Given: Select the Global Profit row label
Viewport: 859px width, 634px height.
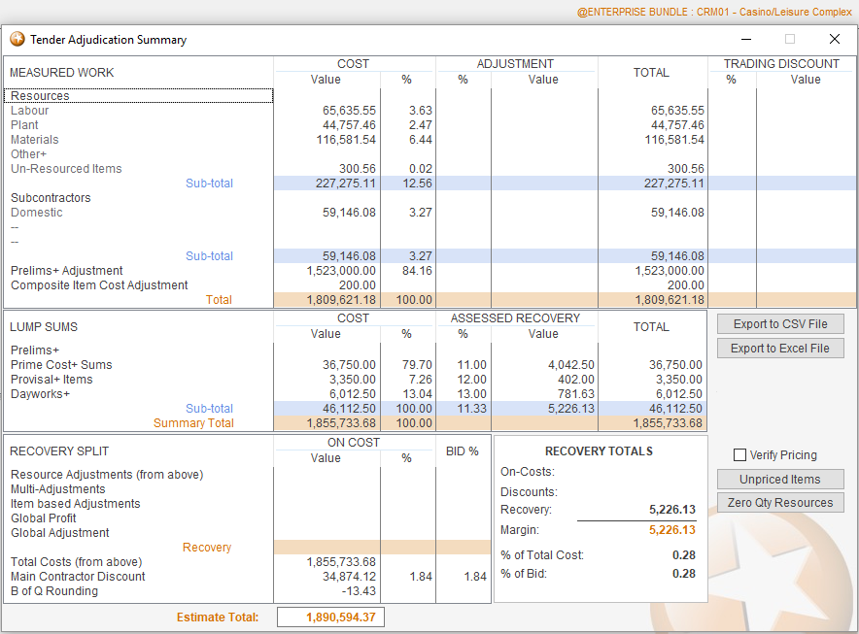Looking at the screenshot, I should tap(44, 517).
